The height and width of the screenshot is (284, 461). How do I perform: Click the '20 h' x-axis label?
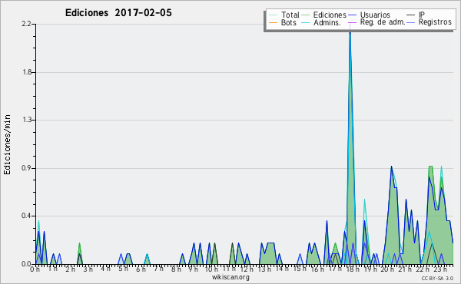pyautogui.click(x=387, y=269)
